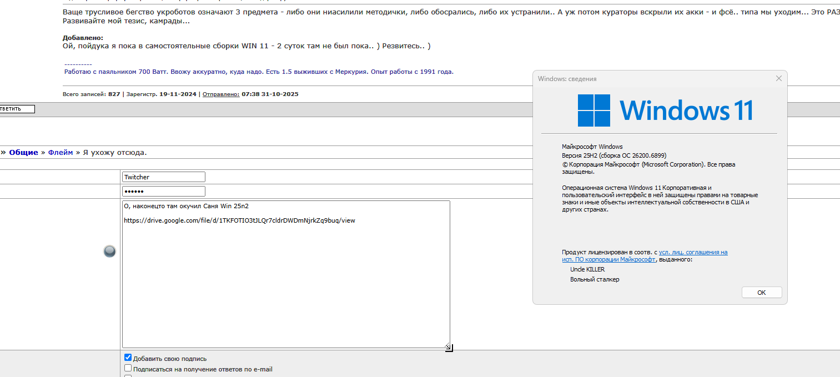Click the message box resize handle
This screenshot has height=377, width=840.
pyautogui.click(x=448, y=347)
